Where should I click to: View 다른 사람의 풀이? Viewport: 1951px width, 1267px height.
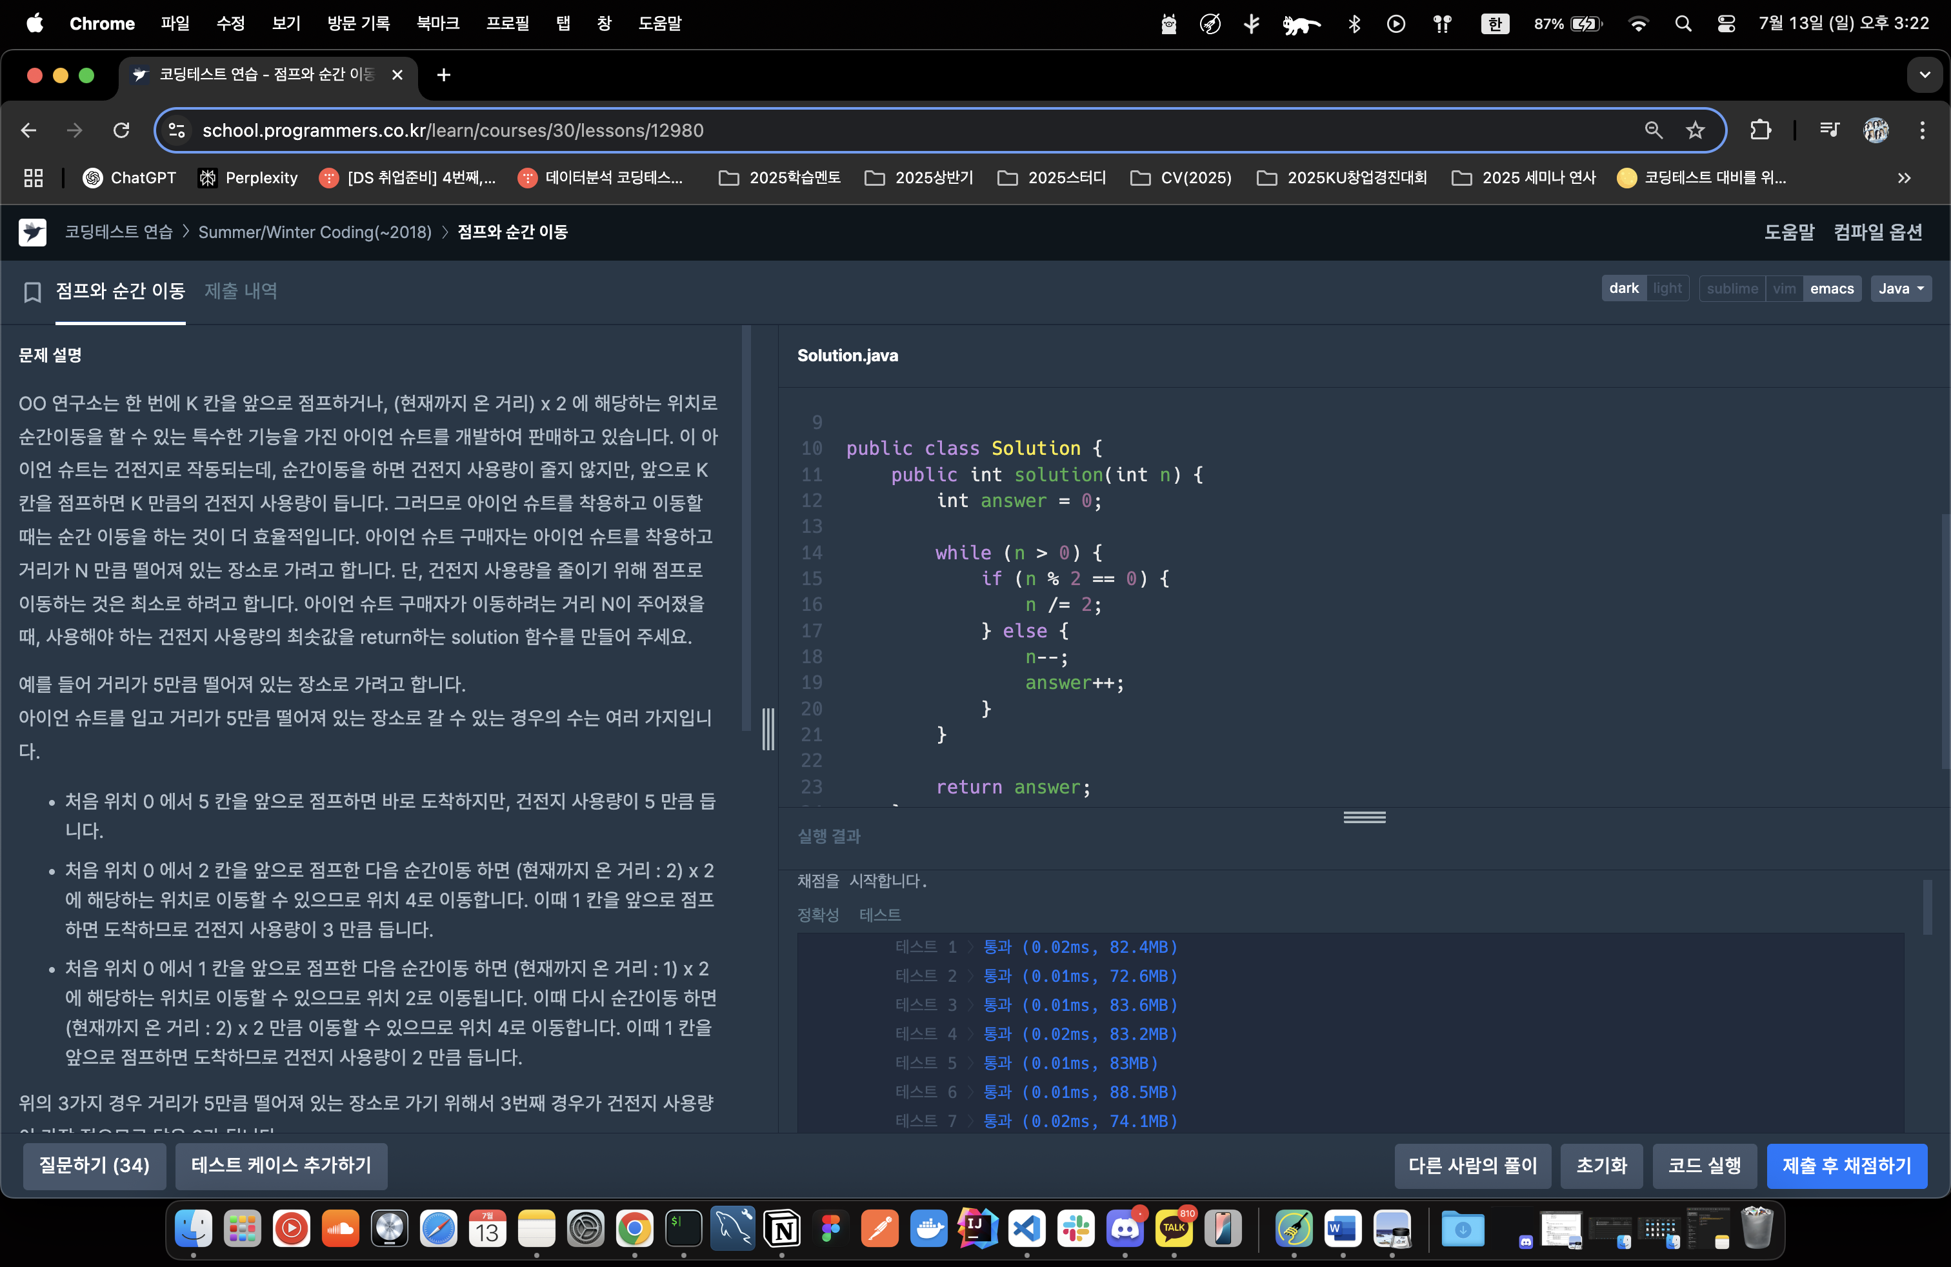(1472, 1165)
